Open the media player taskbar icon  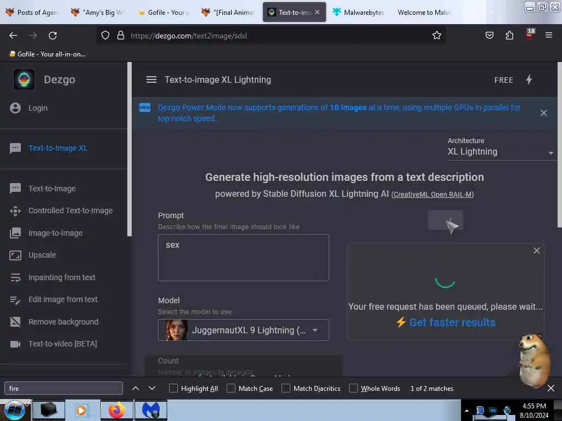82,410
